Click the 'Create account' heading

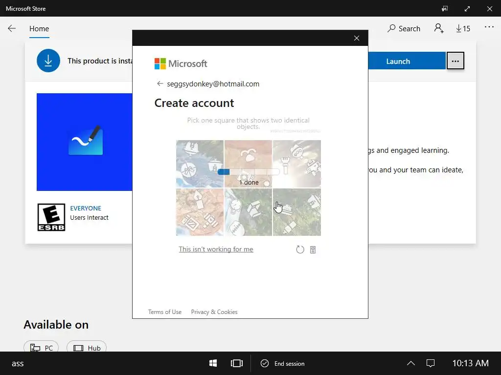[194, 103]
